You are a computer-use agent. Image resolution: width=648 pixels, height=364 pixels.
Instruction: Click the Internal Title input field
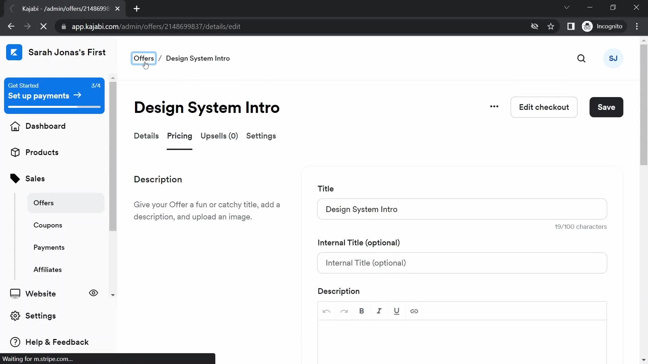coord(462,263)
